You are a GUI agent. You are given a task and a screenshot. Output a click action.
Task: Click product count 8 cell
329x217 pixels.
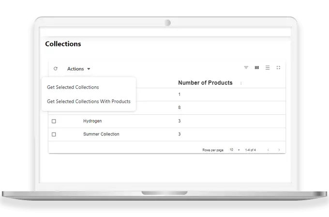click(x=179, y=108)
